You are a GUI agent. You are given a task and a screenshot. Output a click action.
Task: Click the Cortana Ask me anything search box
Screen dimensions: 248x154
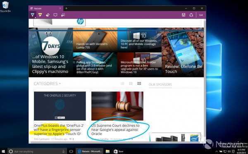point(37,152)
